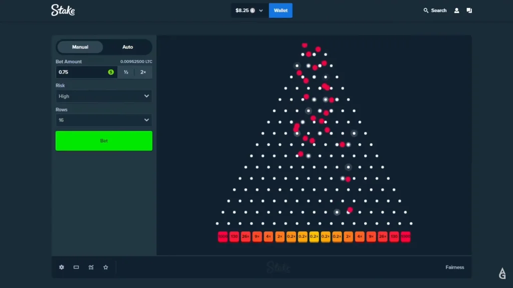Click the Litecoin coin icon beside balance
This screenshot has height=288, width=513.
pos(252,10)
